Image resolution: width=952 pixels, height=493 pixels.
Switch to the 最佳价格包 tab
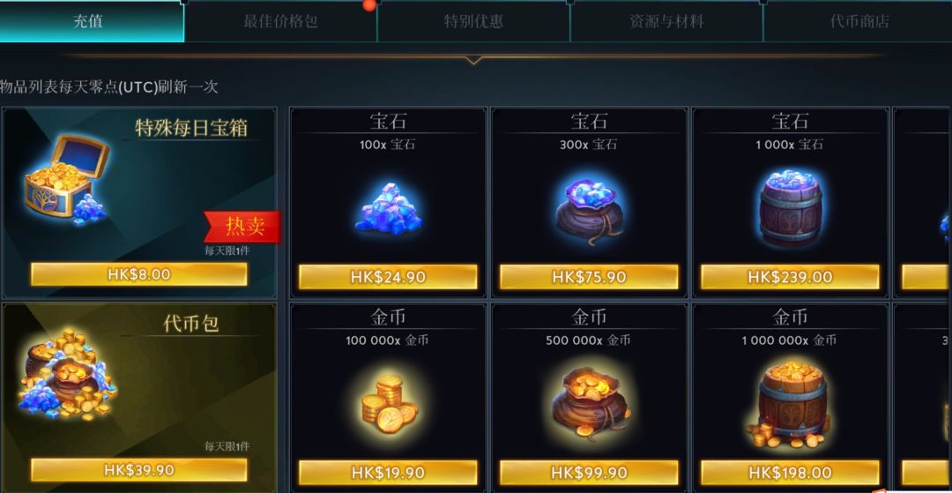click(280, 22)
